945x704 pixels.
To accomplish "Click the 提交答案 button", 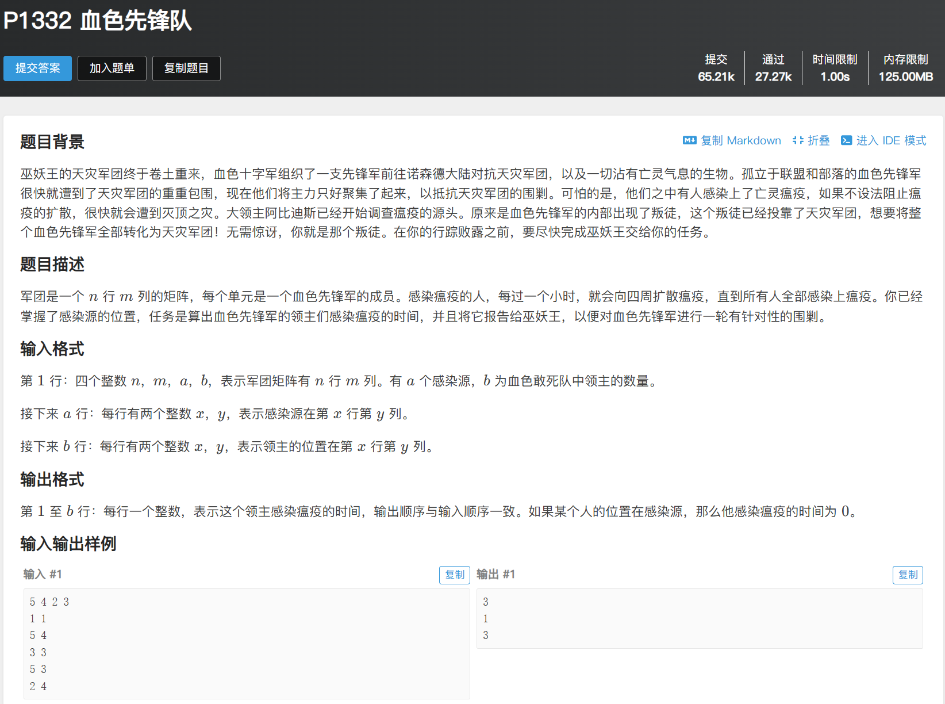I will [37, 68].
